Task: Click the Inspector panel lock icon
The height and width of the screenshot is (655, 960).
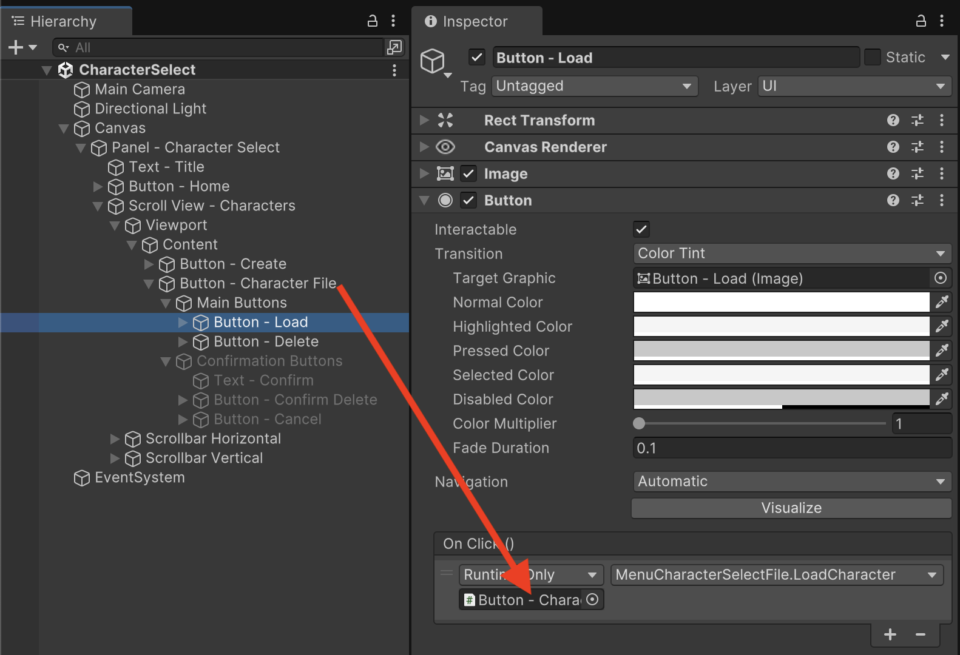Action: pyautogui.click(x=921, y=21)
